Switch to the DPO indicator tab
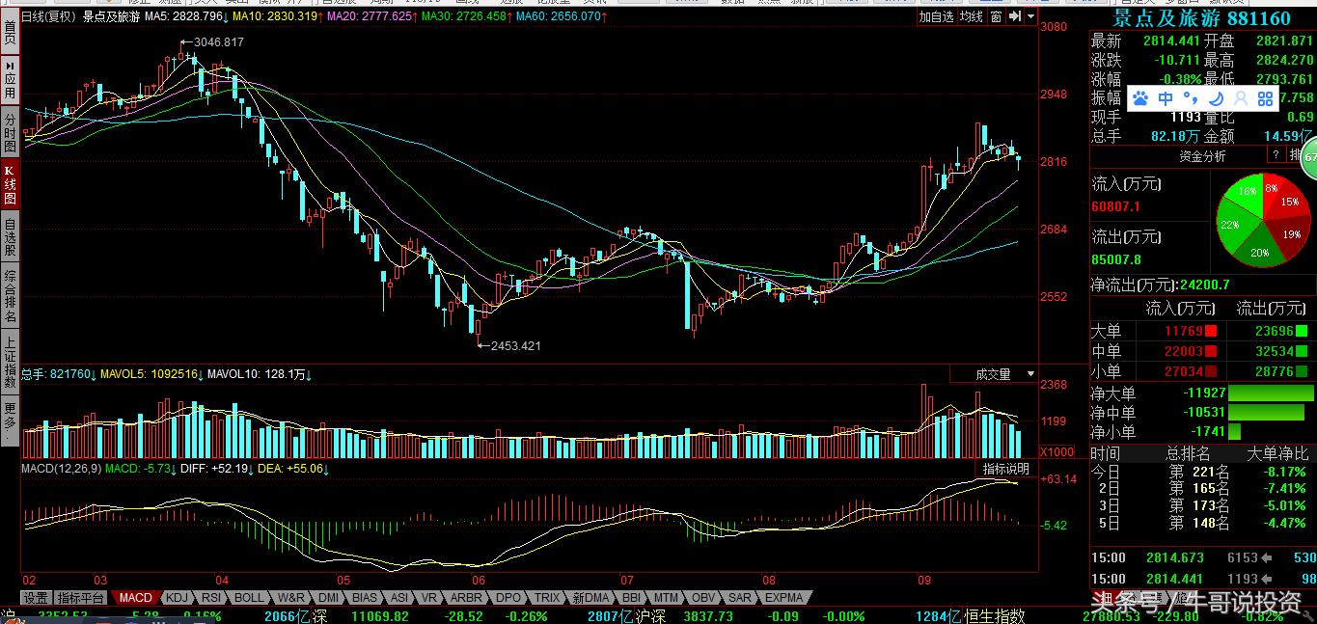Viewport: 1317px width, 624px height. coord(508,598)
